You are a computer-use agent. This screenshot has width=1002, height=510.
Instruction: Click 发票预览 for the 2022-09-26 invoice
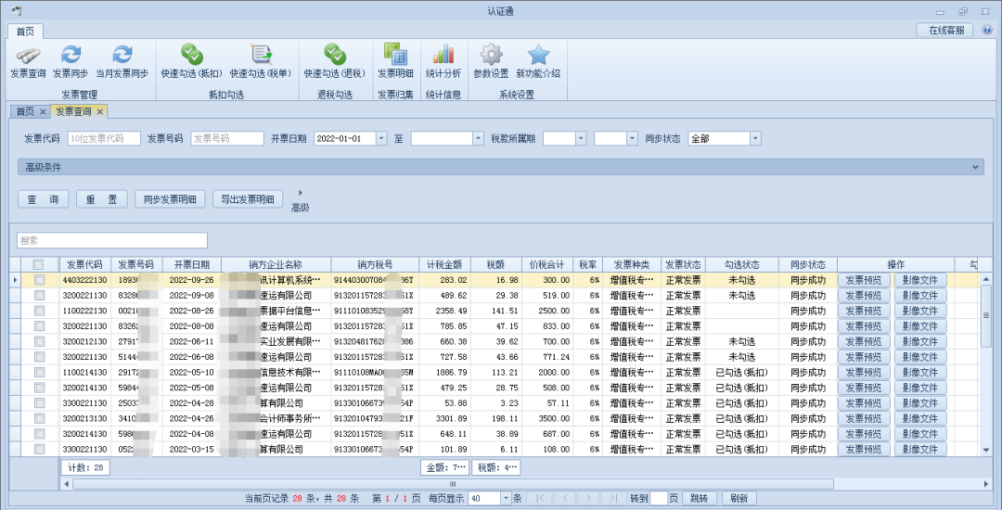864,280
